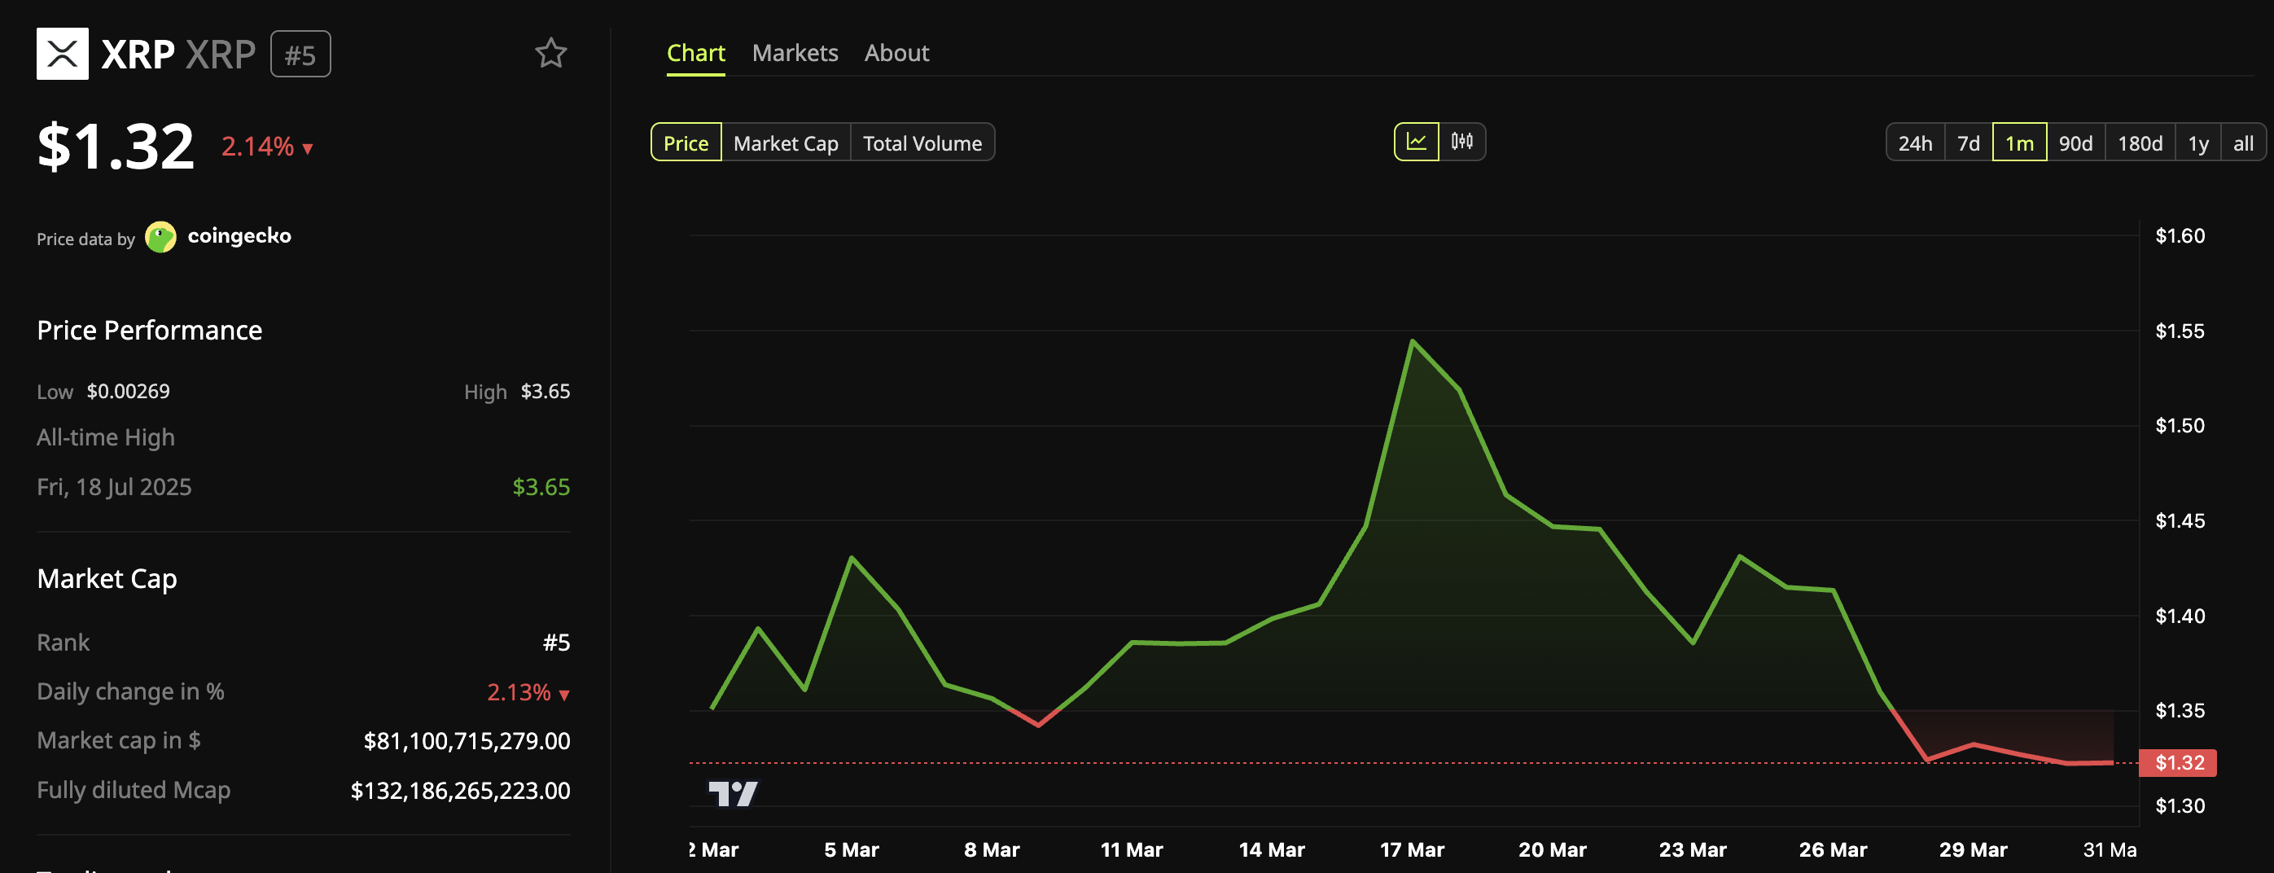2274x873 pixels.
Task: Switch to candlestick chart view icon
Action: (1462, 143)
